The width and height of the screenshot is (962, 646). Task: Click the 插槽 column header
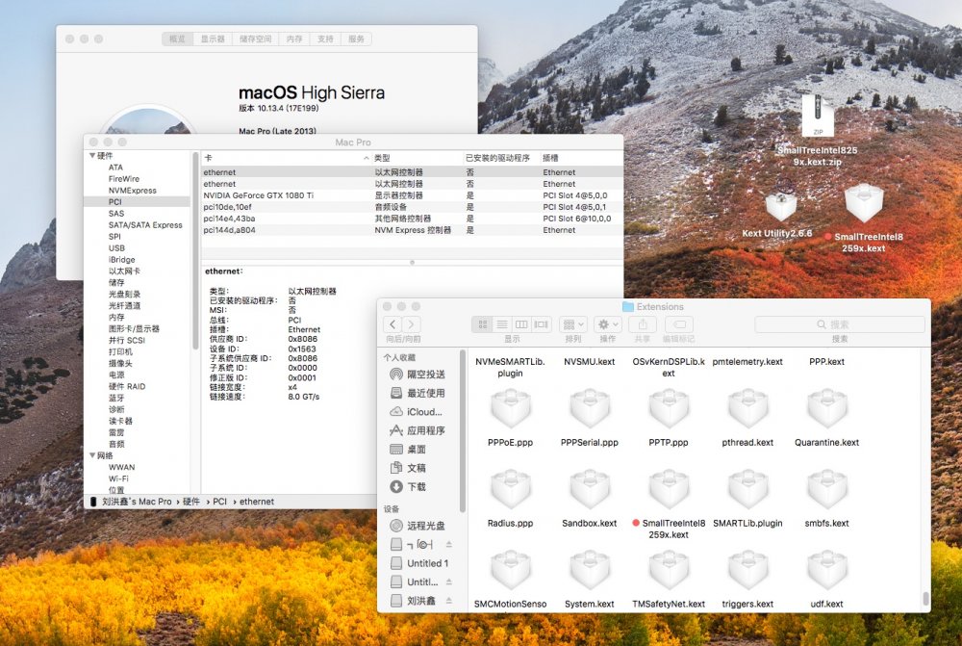click(x=580, y=158)
